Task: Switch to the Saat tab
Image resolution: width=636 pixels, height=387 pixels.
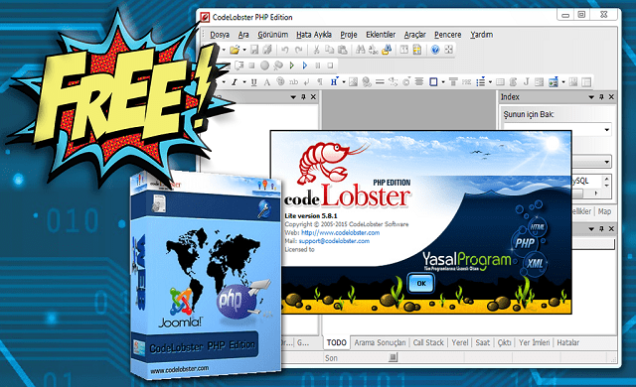Action: tap(483, 343)
